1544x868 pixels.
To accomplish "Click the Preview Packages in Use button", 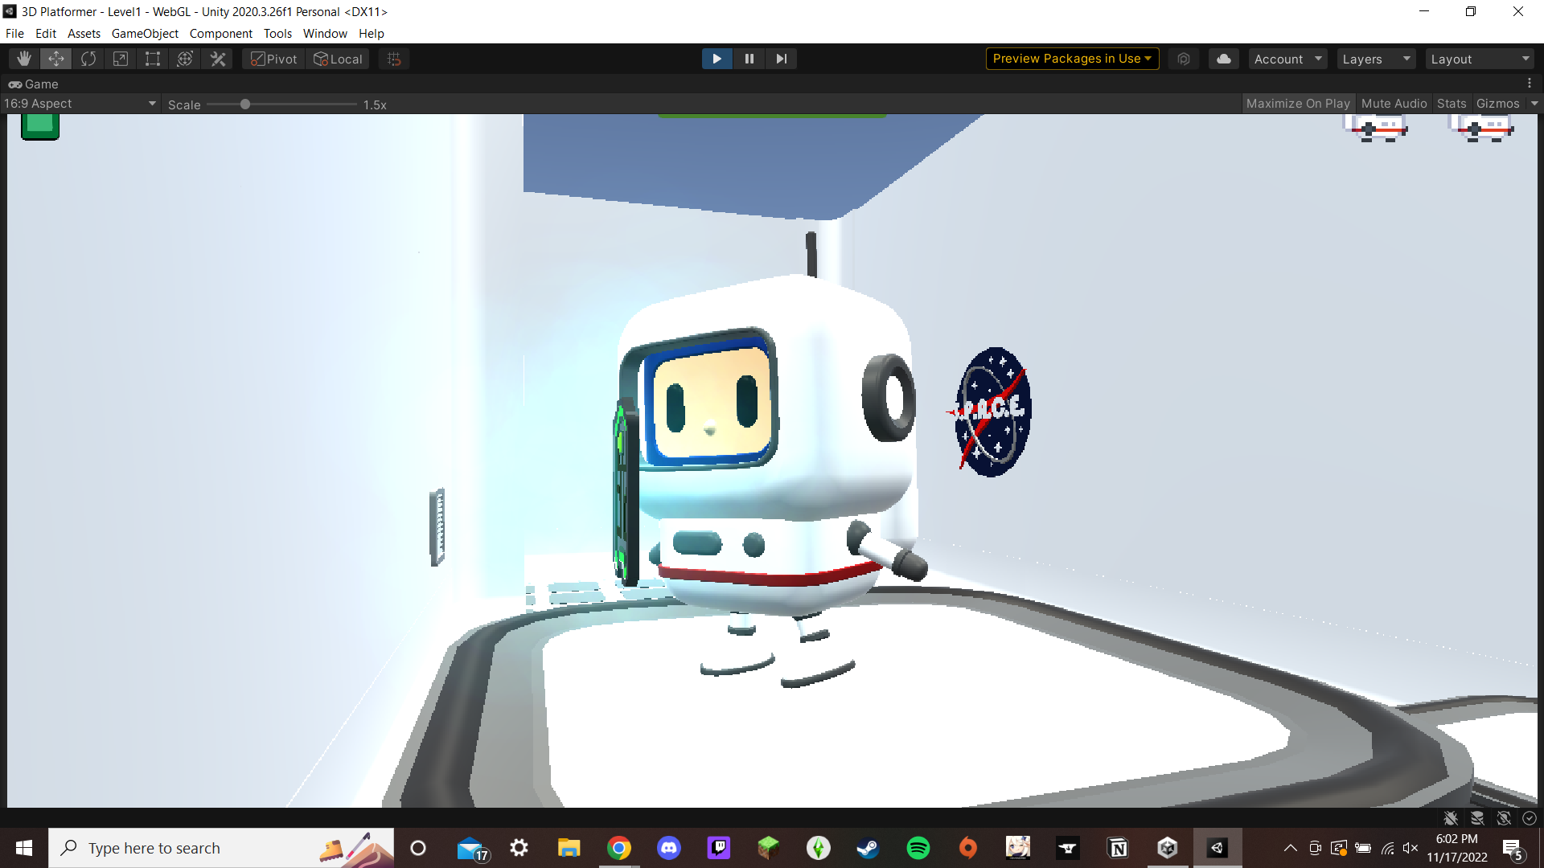I will coord(1071,58).
